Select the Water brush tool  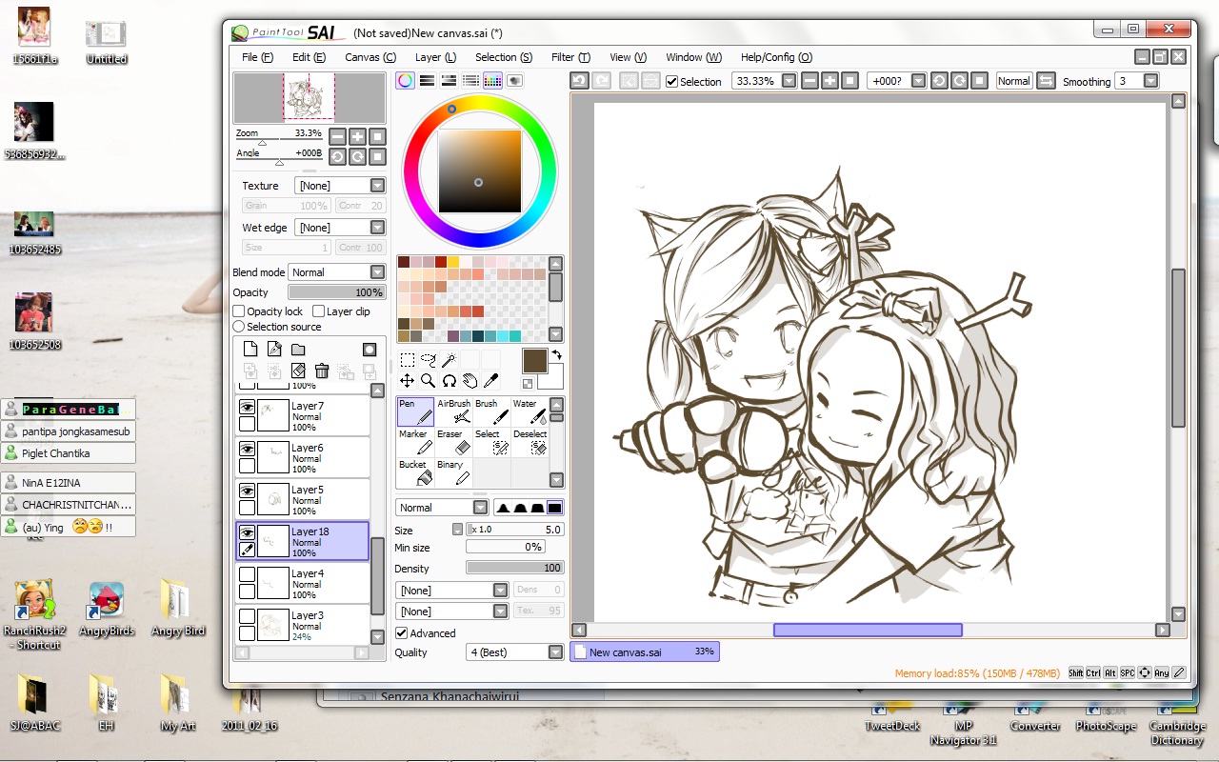click(530, 411)
